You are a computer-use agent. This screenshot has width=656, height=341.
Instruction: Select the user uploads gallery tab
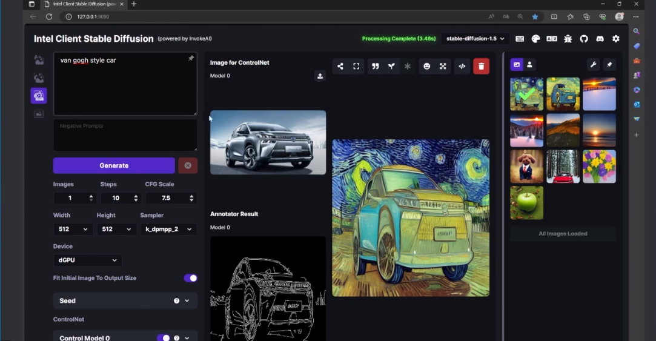click(529, 65)
